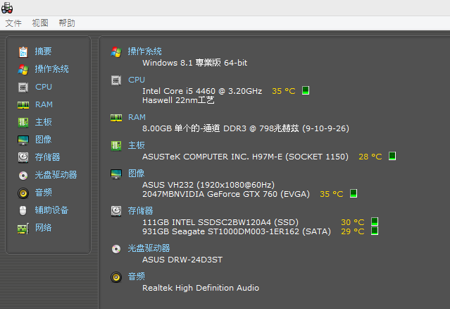Viewport: 450px width, 309px height.
Task: Click ASUSTeK COMPUTER INC. H97M-E line
Action: pyautogui.click(x=245, y=157)
